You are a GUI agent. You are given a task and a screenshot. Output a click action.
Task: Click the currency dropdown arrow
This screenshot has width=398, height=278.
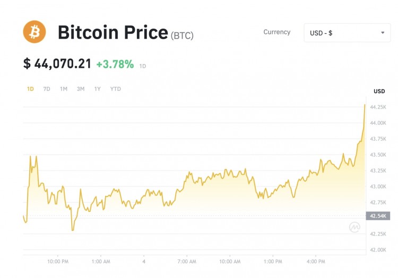click(383, 33)
